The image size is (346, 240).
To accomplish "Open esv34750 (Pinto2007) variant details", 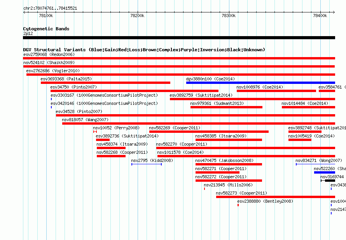I will point(135,91).
